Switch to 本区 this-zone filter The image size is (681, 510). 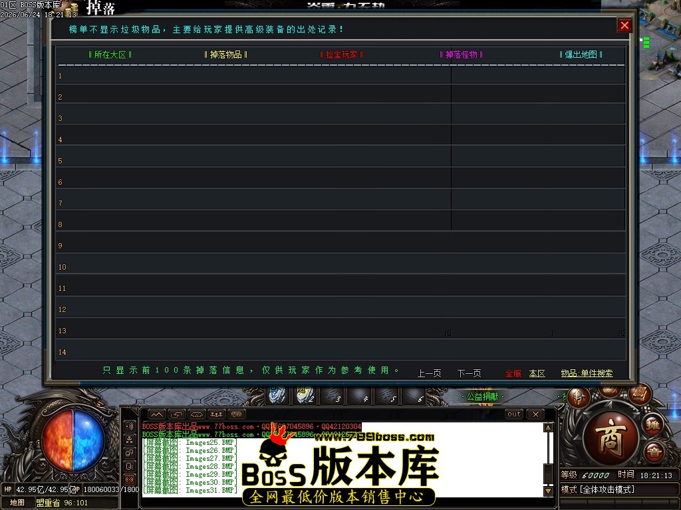point(537,373)
